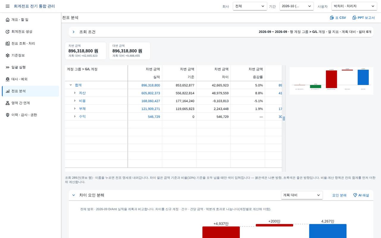
Task: Expand the 부채 row chevron
Action: (x=75, y=109)
